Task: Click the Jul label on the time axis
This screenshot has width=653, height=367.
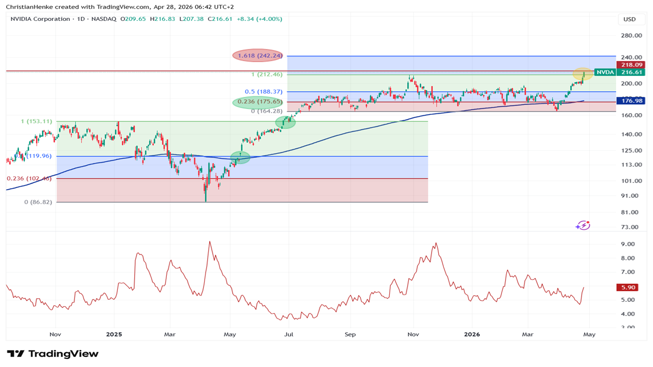Action: [x=289, y=335]
